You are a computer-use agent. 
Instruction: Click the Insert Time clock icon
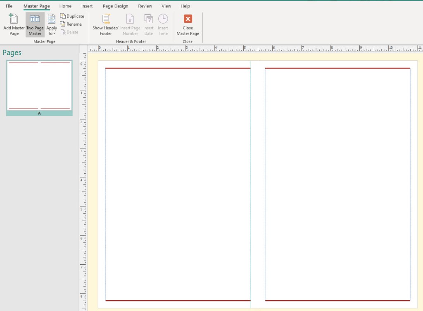163,19
